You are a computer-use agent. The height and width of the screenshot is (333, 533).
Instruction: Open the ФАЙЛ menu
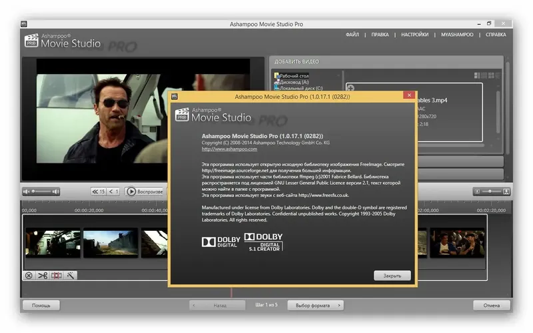(x=352, y=35)
